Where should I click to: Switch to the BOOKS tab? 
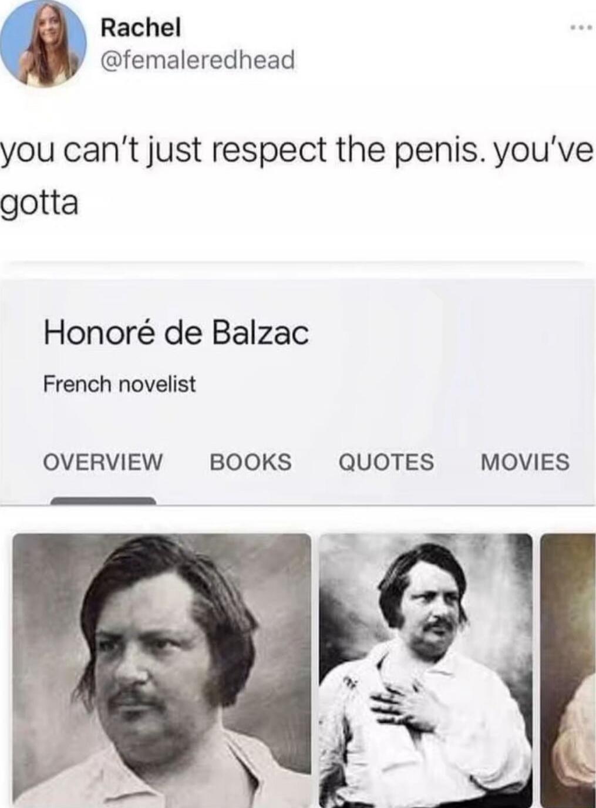[x=251, y=462]
